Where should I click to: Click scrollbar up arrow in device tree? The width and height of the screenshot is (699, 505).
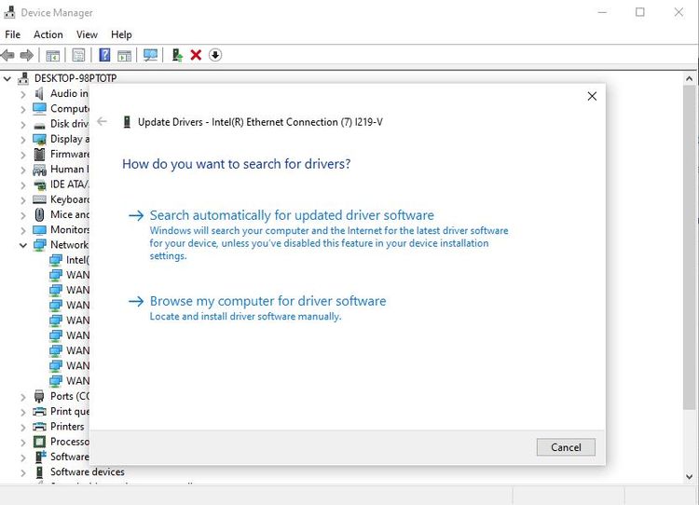tap(689, 79)
